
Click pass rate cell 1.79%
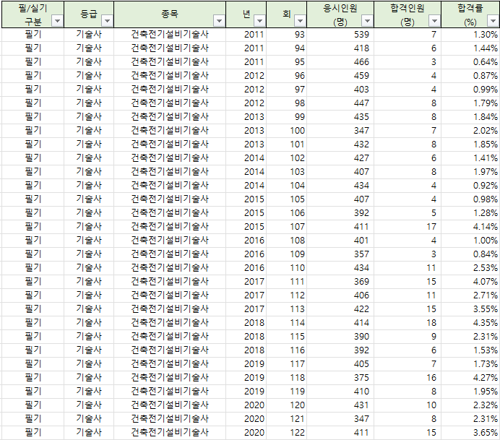click(470, 103)
